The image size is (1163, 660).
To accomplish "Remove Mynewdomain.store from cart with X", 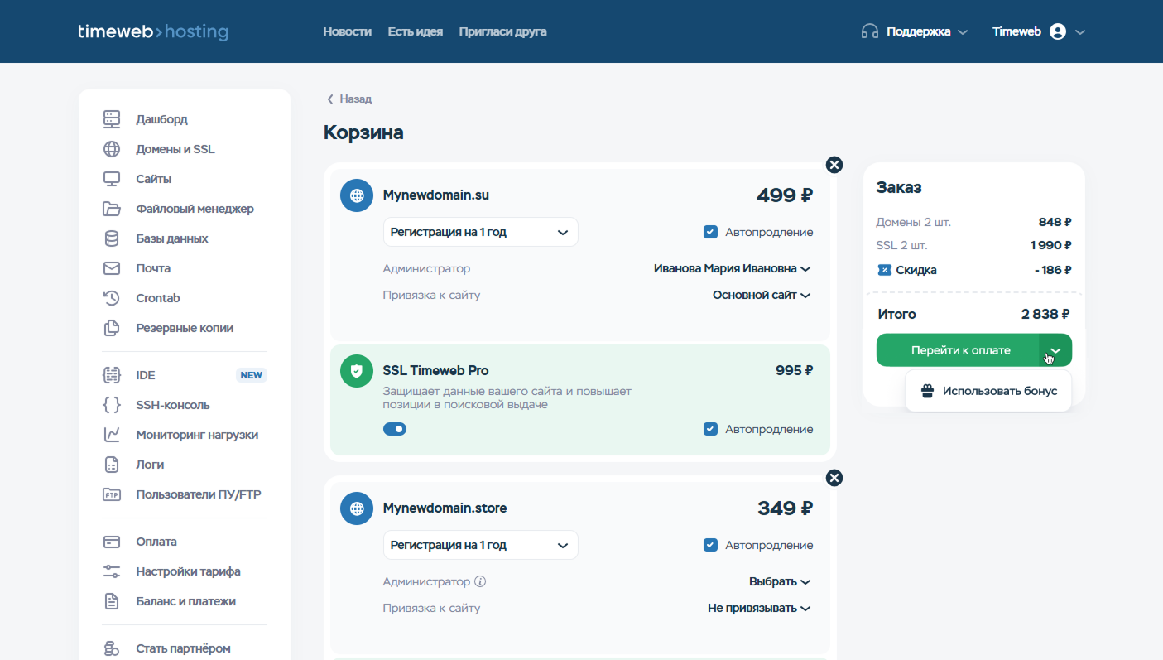I will tap(834, 478).
